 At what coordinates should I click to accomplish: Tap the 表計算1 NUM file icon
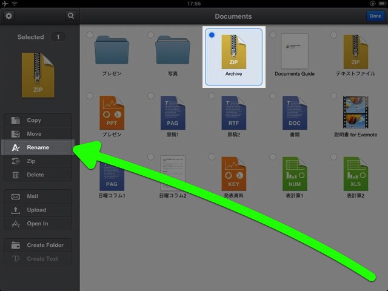coord(295,174)
